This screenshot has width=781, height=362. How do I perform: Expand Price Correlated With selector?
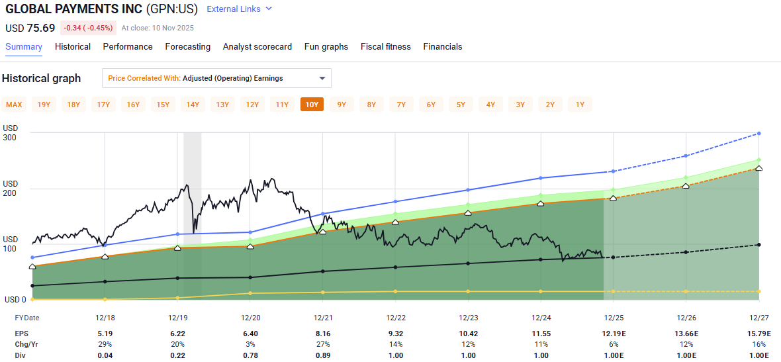pyautogui.click(x=216, y=78)
